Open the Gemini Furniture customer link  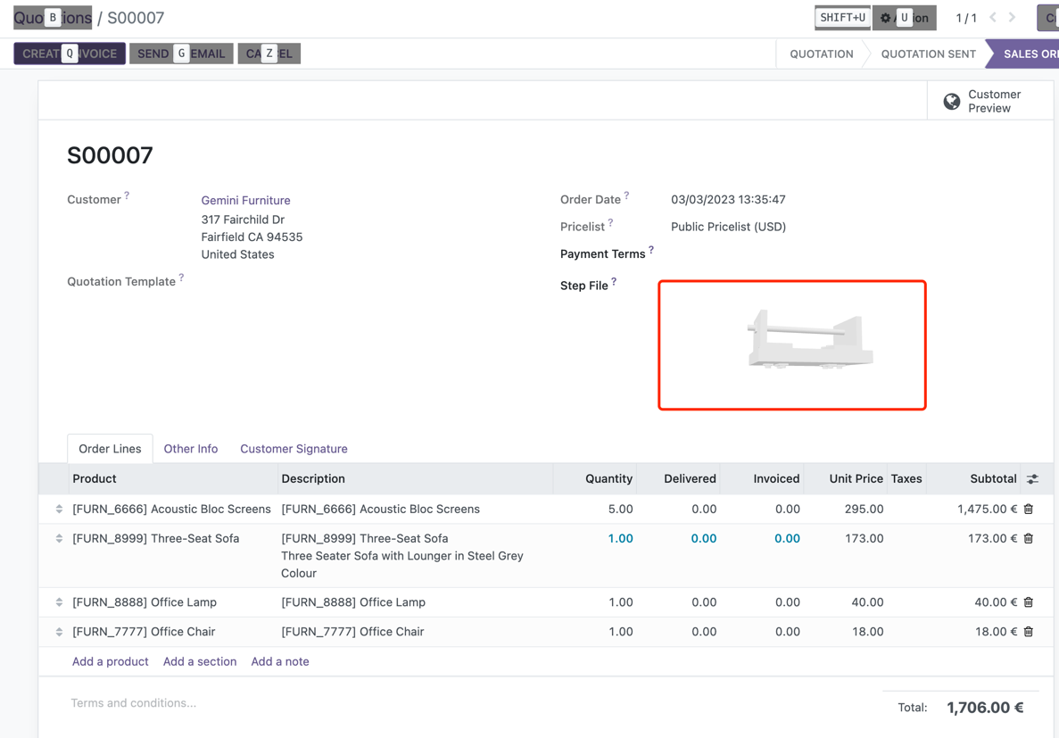245,201
